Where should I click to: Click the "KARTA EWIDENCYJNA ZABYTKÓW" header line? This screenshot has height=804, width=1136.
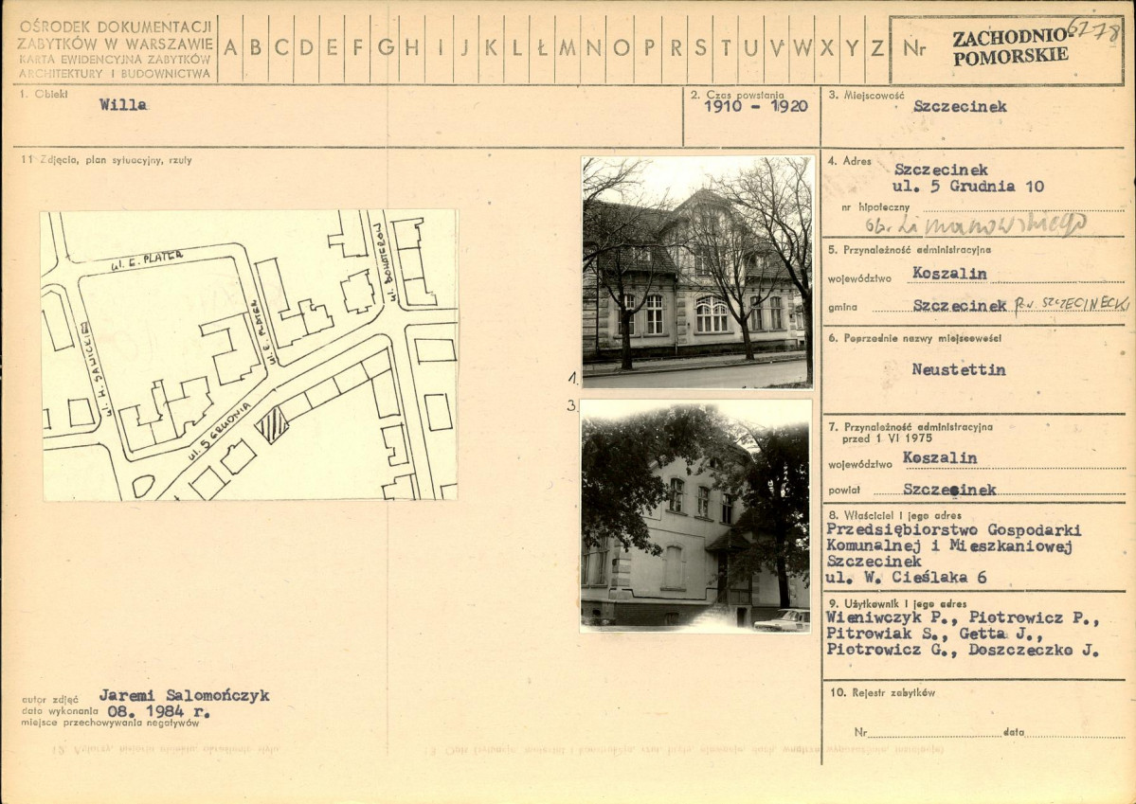pyautogui.click(x=115, y=60)
